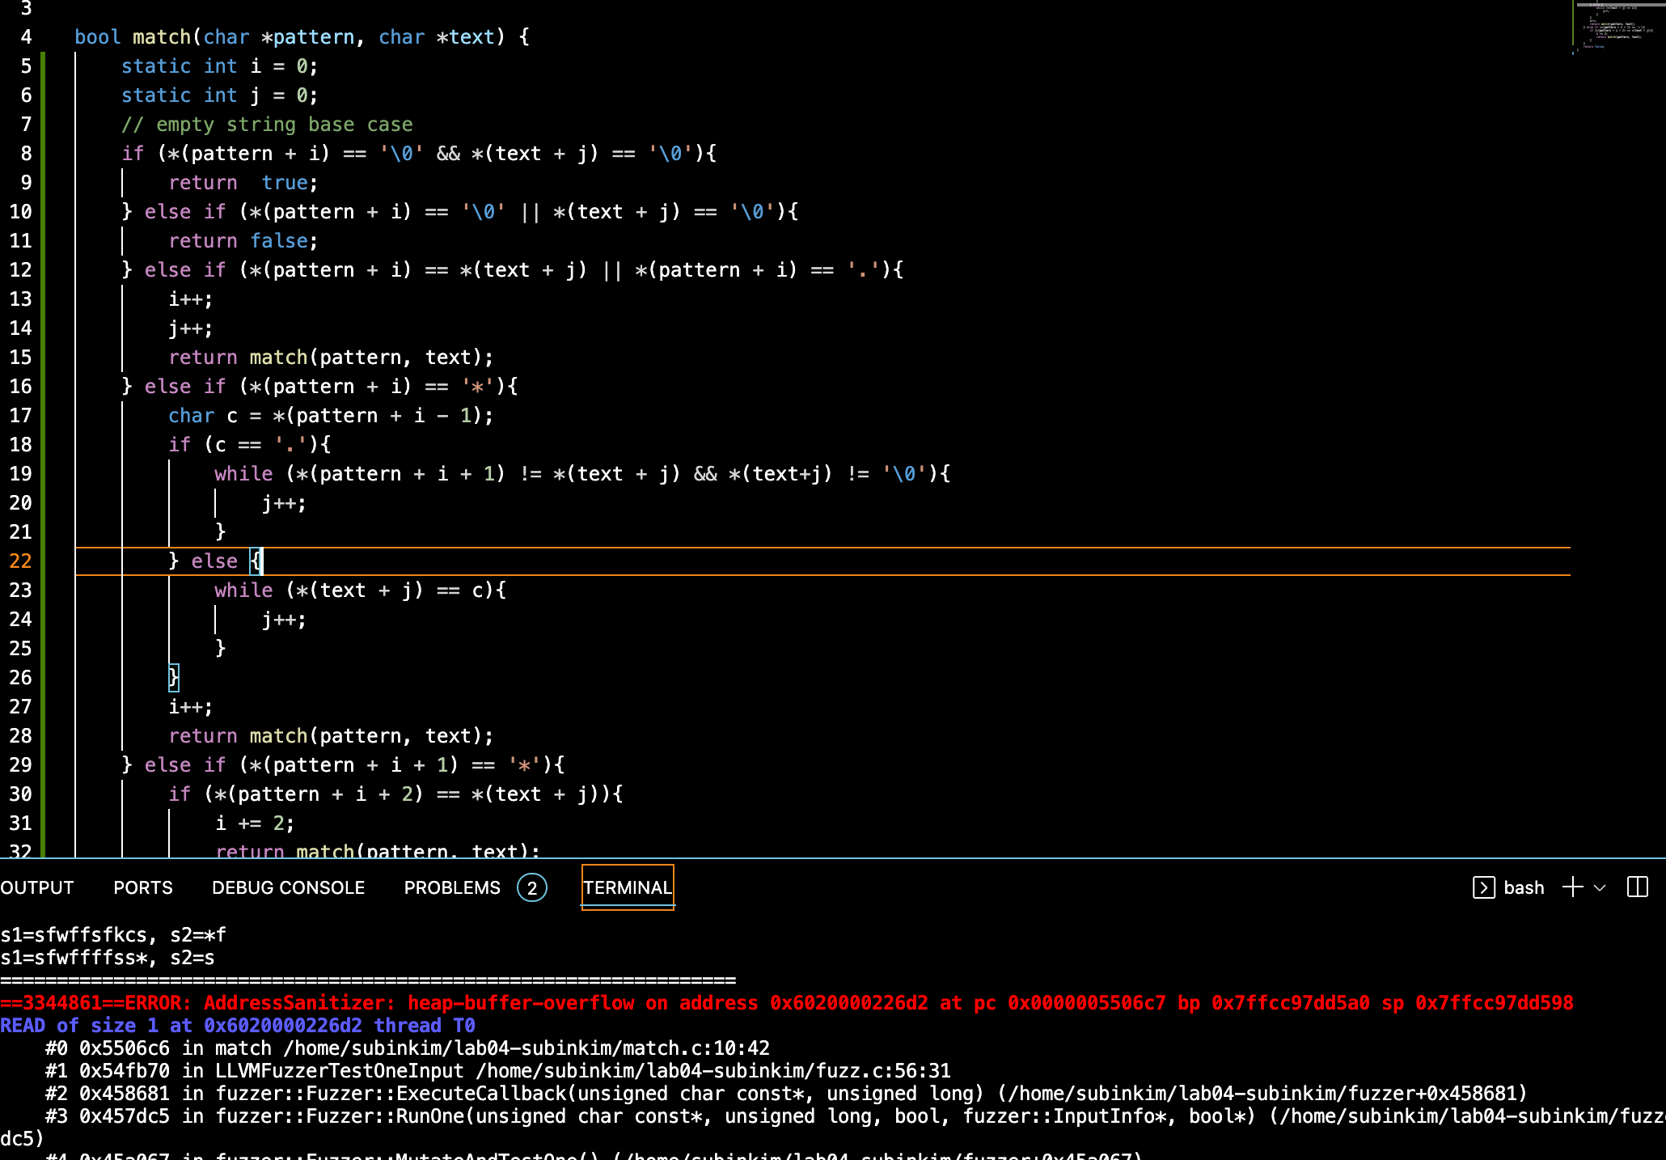This screenshot has width=1666, height=1160.
Task: Open the PORTS panel tab
Action: coord(143,887)
